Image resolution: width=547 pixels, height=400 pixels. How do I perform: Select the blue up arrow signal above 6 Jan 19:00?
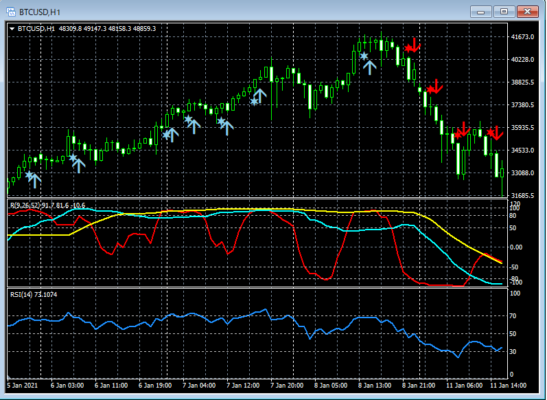point(172,135)
